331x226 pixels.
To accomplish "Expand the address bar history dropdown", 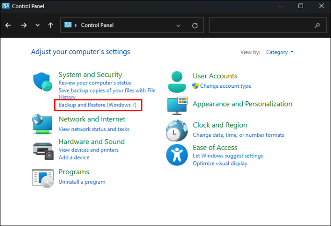I will (x=178, y=25).
